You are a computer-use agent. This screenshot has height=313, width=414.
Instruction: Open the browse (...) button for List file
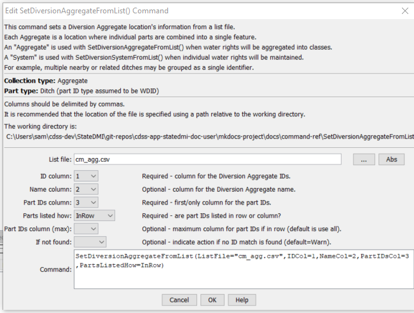364,159
